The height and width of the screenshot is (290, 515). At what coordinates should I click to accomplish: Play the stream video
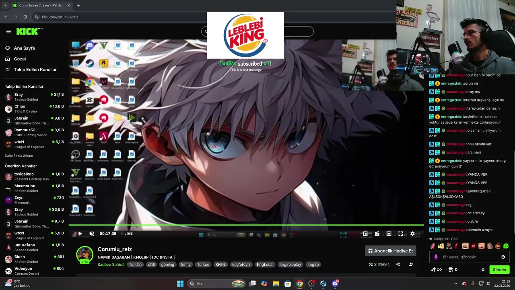tap(80, 234)
